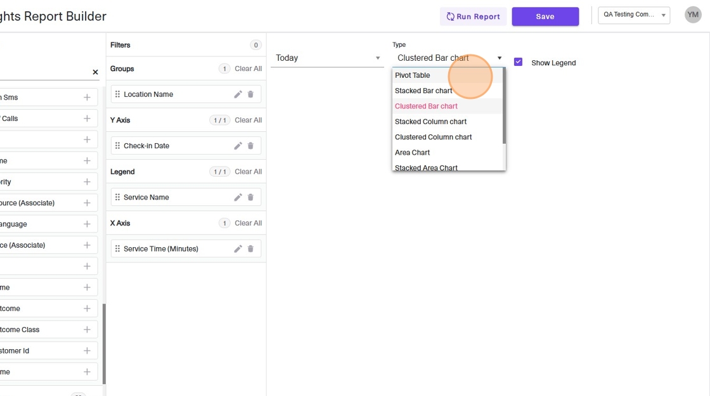Delete Service Time (Minutes) from X Axis
The image size is (710, 396).
coord(250,249)
